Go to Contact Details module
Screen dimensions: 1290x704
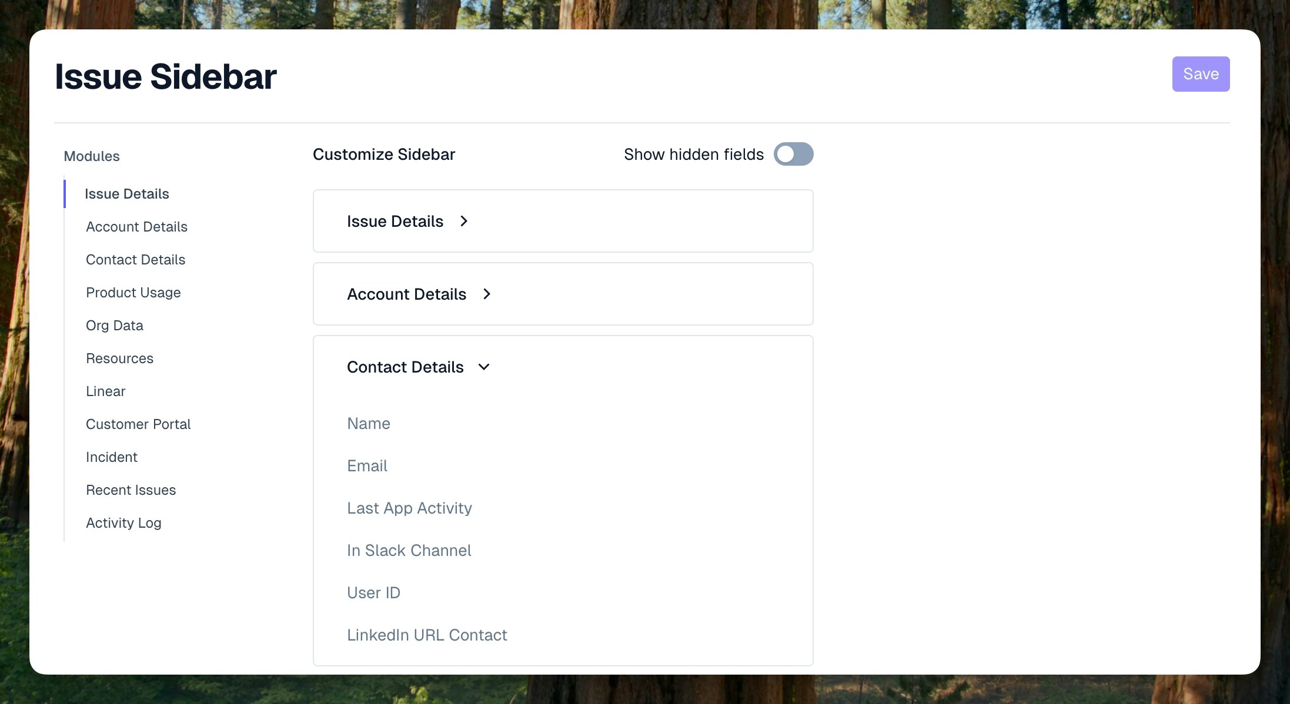pyautogui.click(x=135, y=260)
